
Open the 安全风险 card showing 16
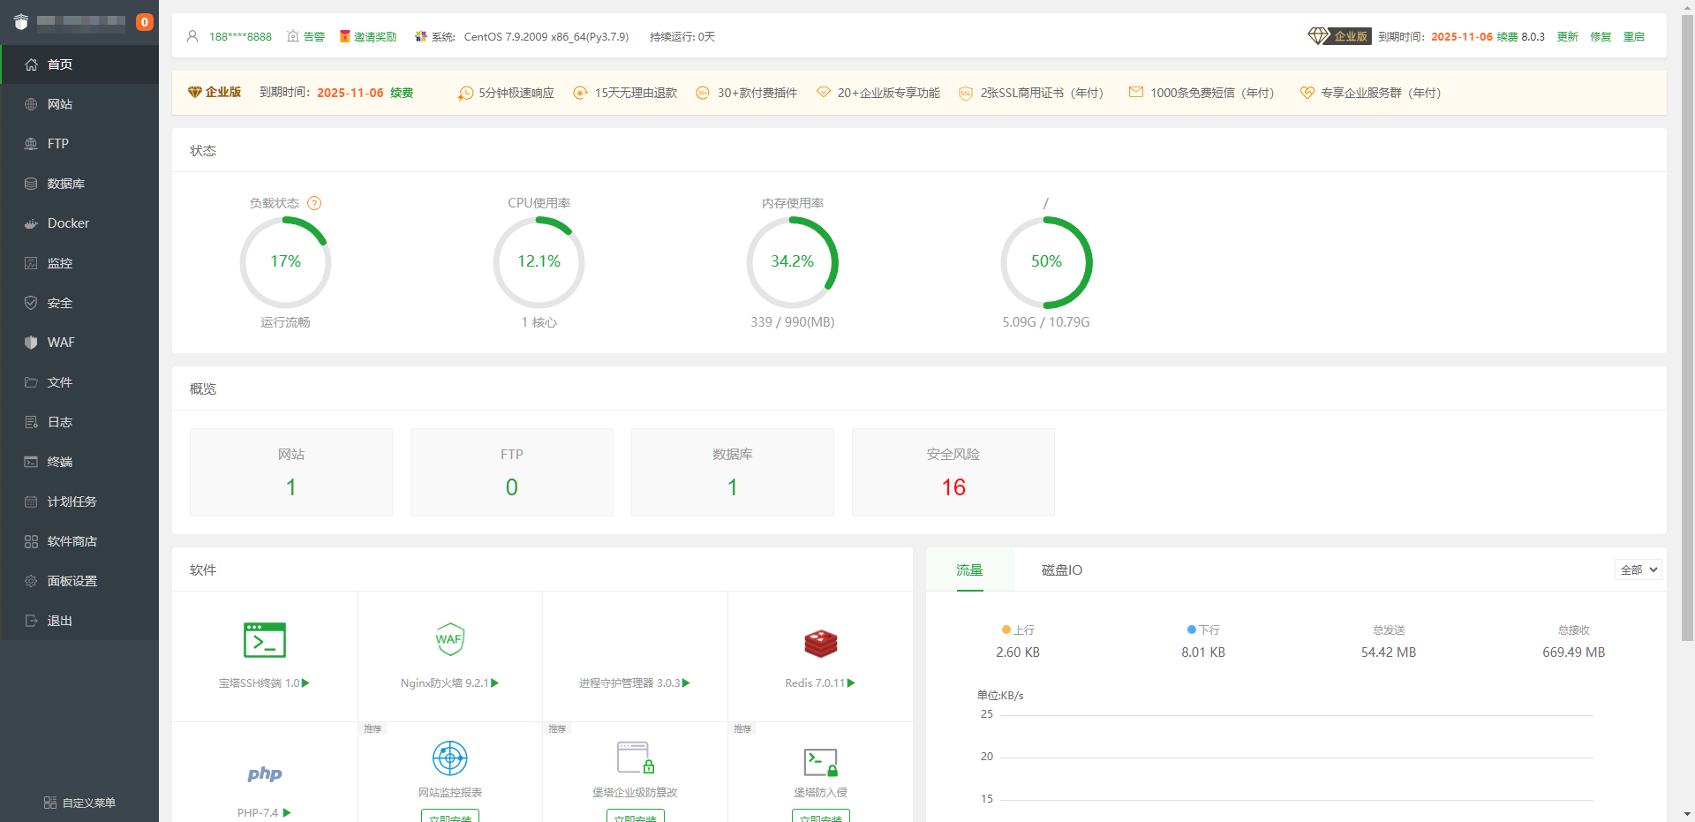[x=953, y=472]
